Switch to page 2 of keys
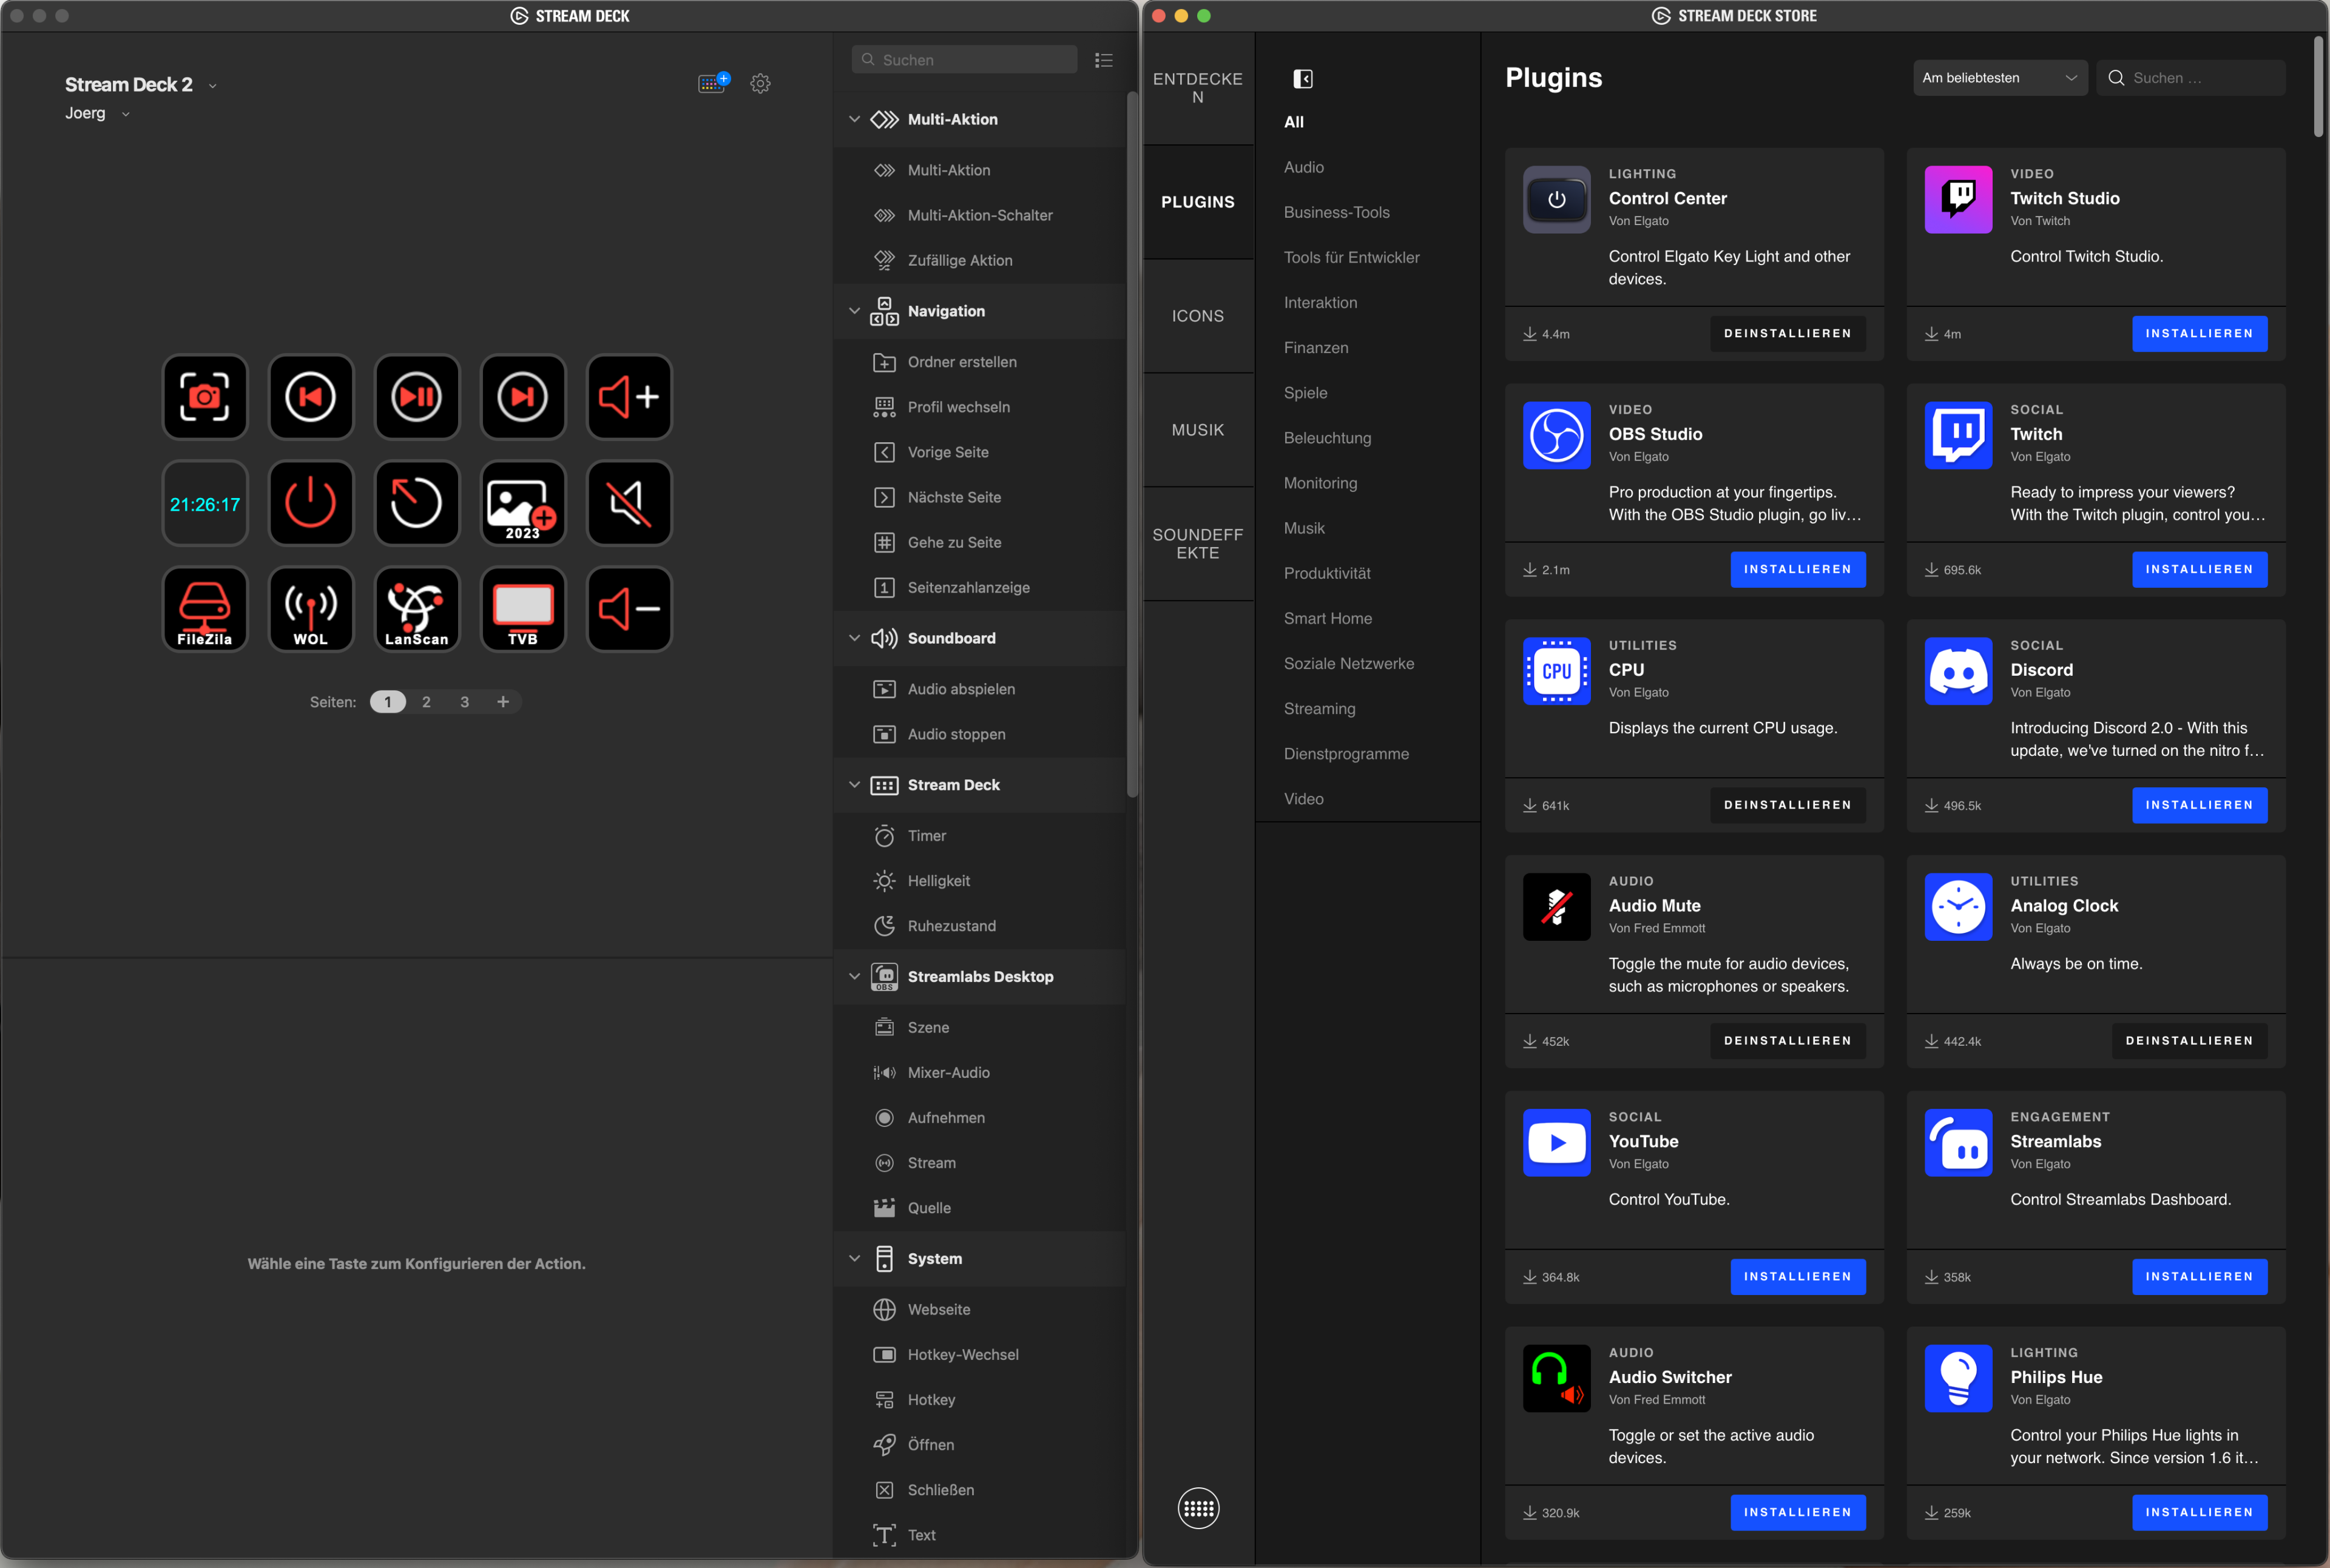Viewport: 2330px width, 1568px height. (426, 701)
